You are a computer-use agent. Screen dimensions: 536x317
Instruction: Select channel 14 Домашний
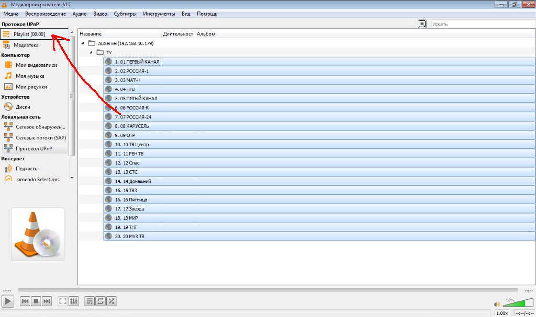pyautogui.click(x=319, y=181)
